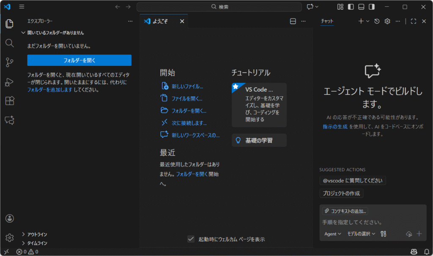Split the editor using the layout icon
The height and width of the screenshot is (256, 433).
293,21
